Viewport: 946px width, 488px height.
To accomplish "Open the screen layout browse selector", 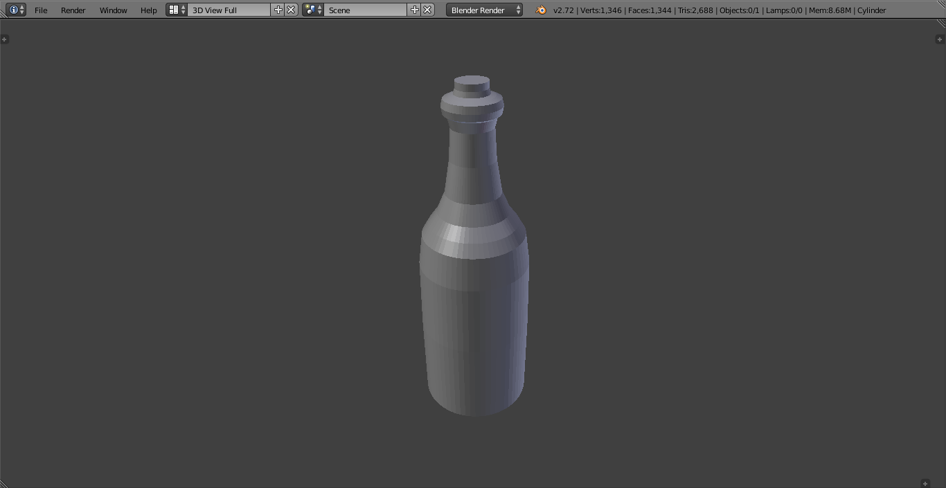I will tap(177, 10).
